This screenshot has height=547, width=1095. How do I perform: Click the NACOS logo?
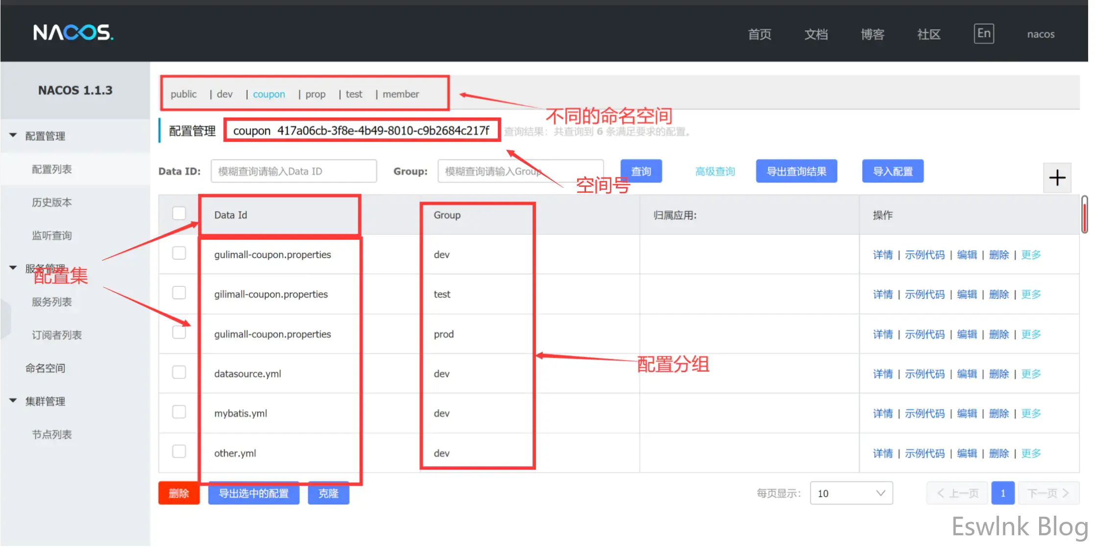point(73,33)
